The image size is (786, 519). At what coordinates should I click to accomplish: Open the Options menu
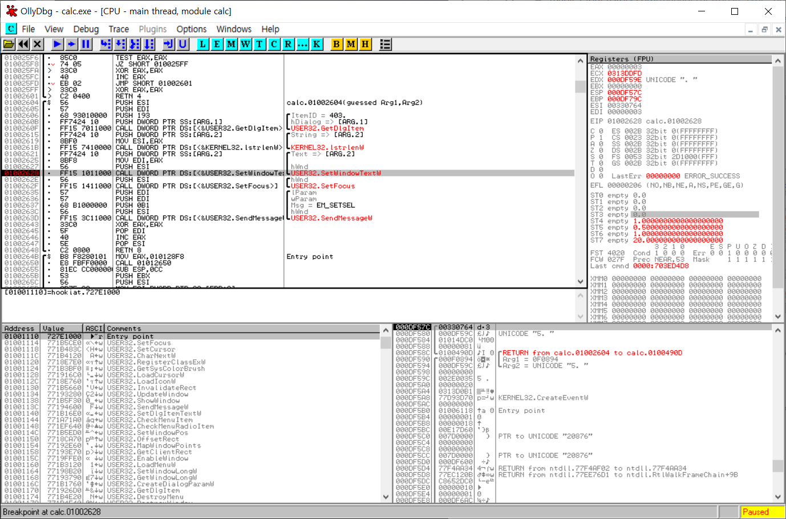point(192,29)
